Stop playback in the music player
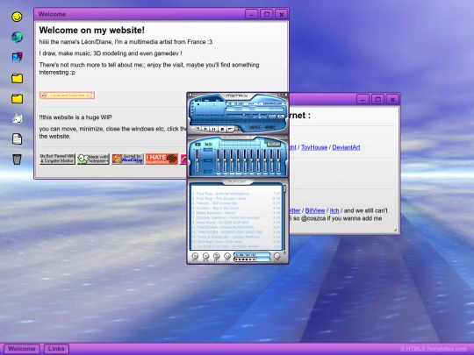The width and height of the screenshot is (474, 355). (x=222, y=129)
